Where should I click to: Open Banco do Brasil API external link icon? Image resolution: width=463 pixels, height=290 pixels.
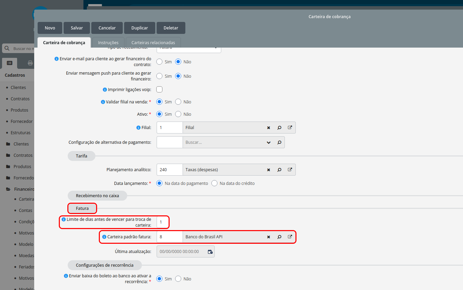[290, 237]
